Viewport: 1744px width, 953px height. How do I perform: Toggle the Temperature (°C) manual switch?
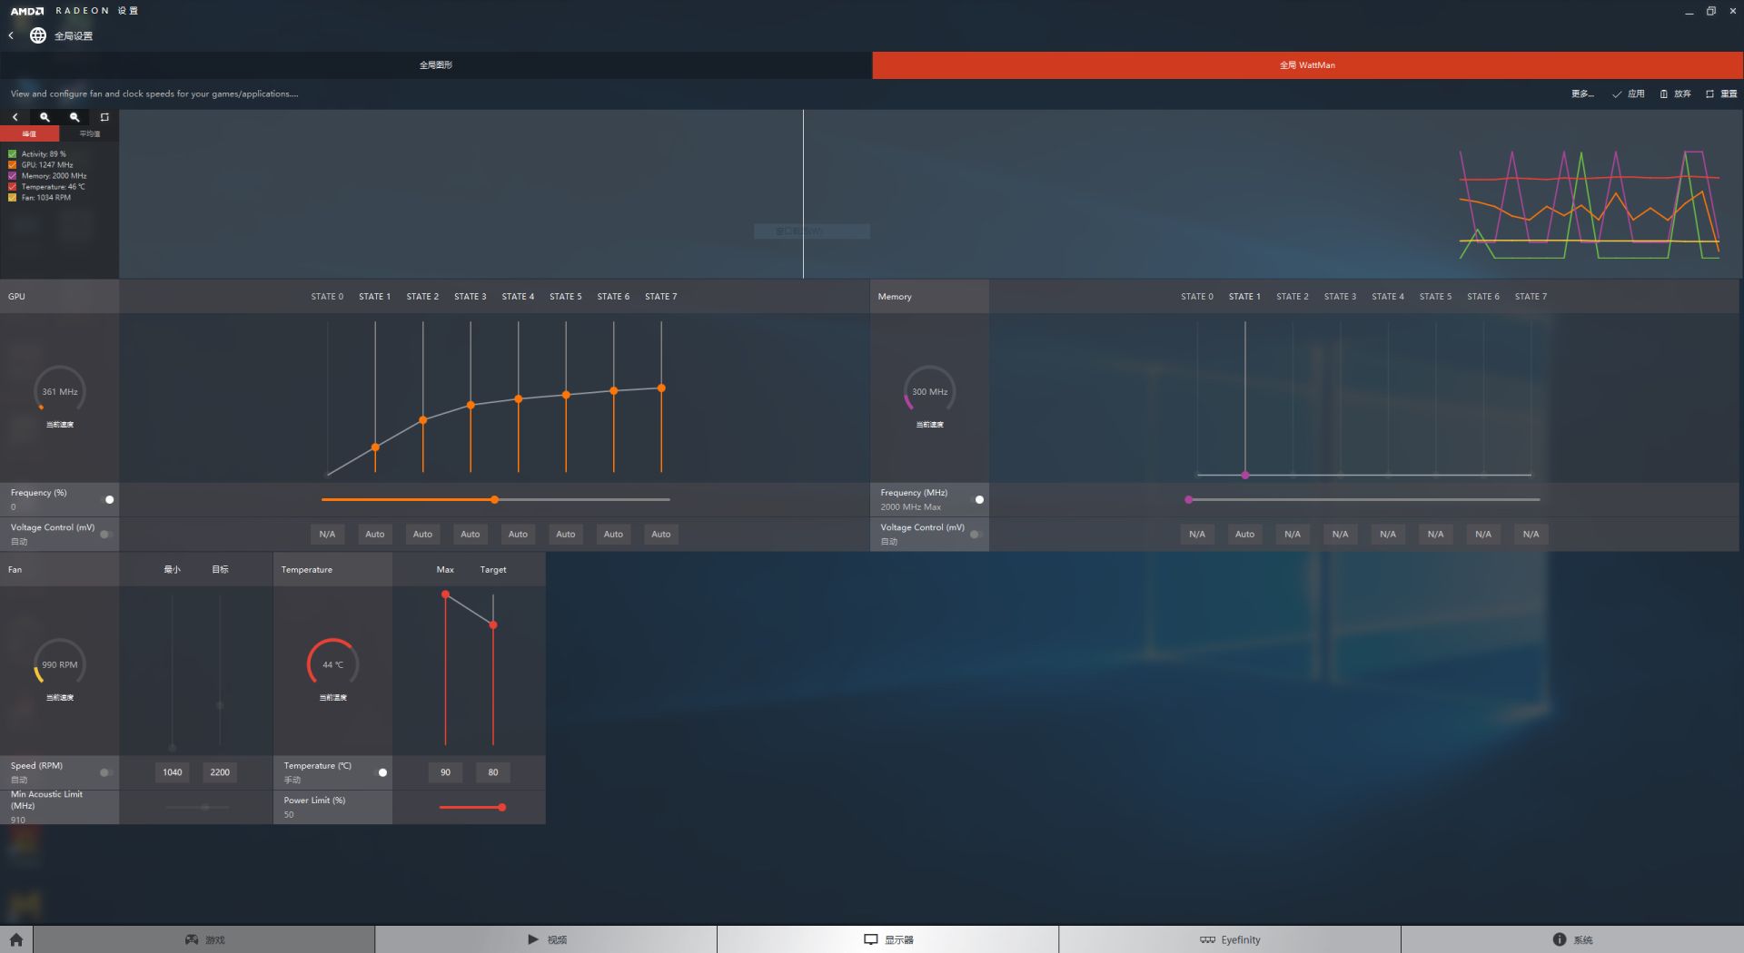click(381, 772)
